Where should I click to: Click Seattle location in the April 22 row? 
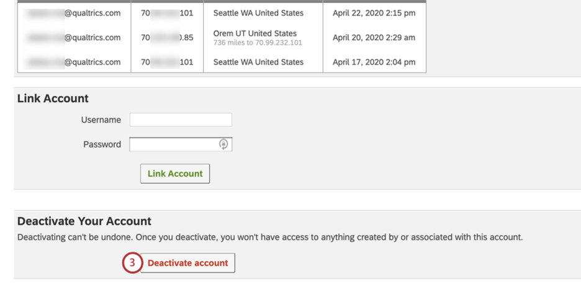(258, 12)
